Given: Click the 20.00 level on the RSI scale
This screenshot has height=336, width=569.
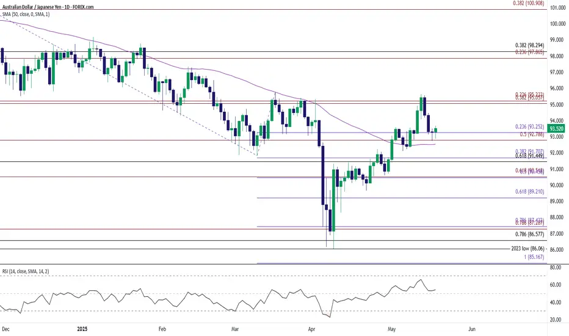Looking at the screenshot, I should coord(556,320).
